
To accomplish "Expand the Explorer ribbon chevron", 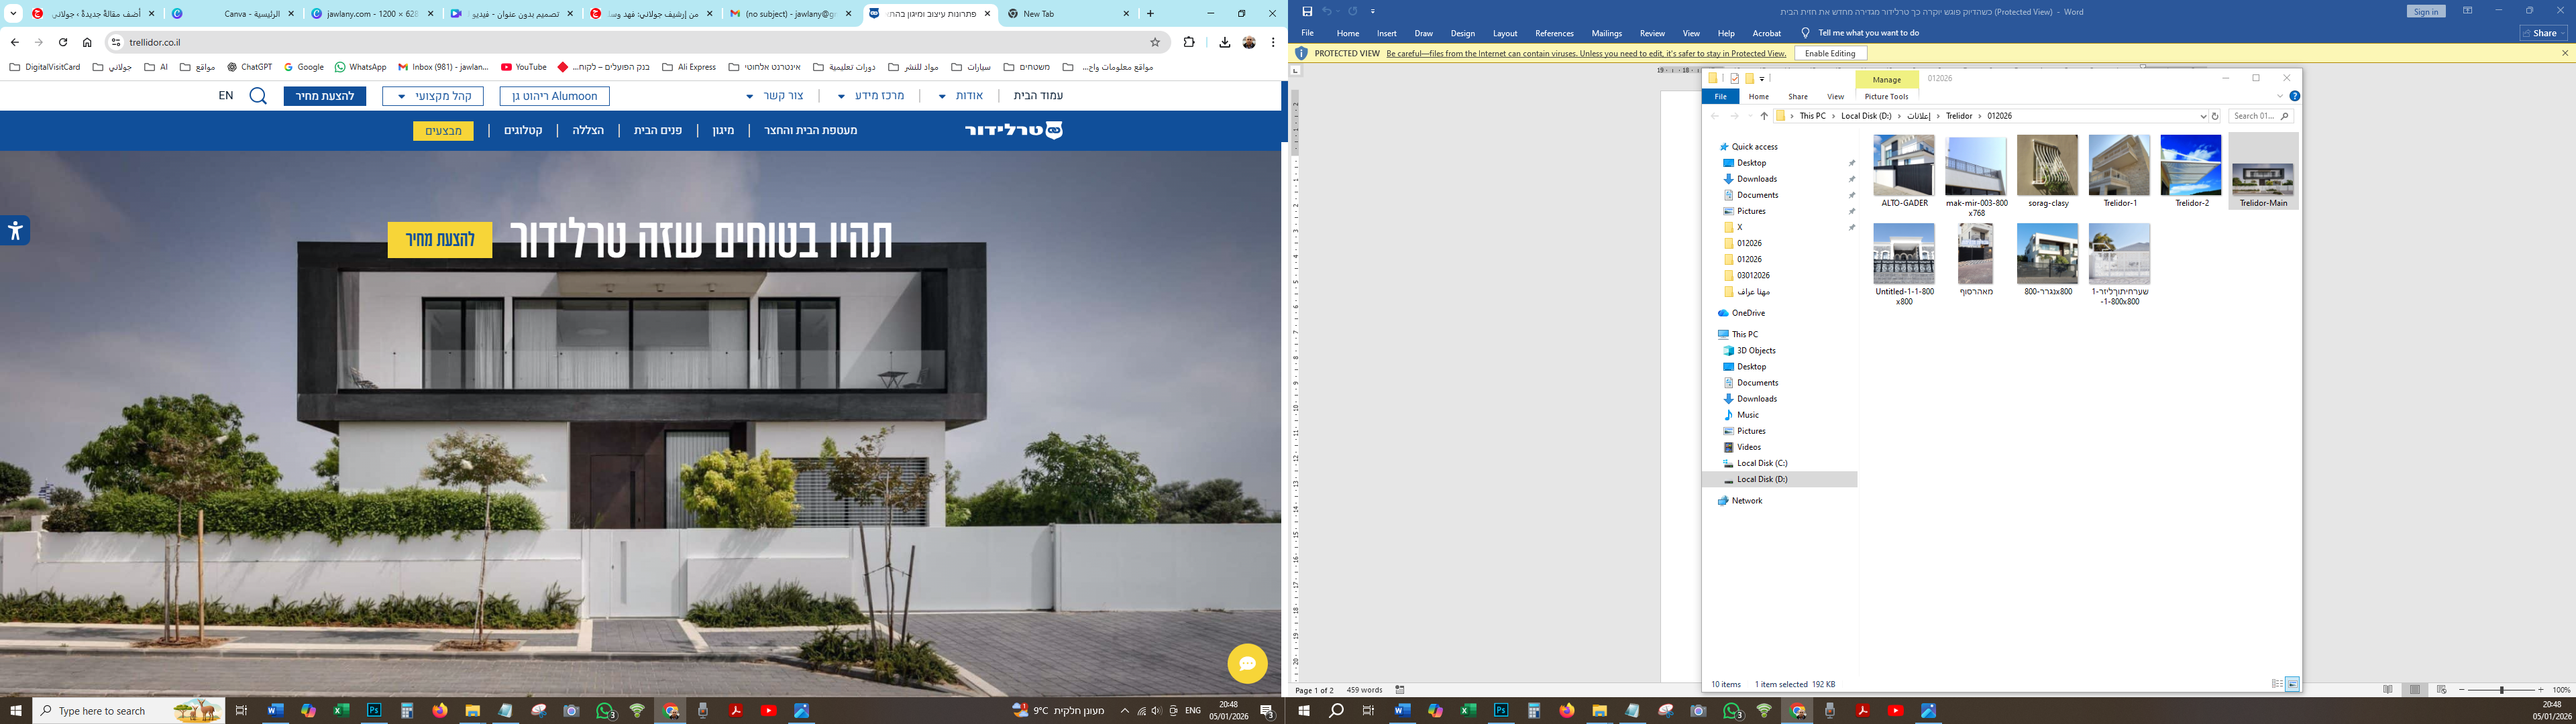I will (2280, 96).
